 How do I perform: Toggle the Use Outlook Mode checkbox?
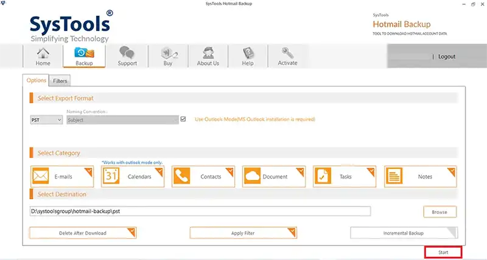click(x=183, y=119)
